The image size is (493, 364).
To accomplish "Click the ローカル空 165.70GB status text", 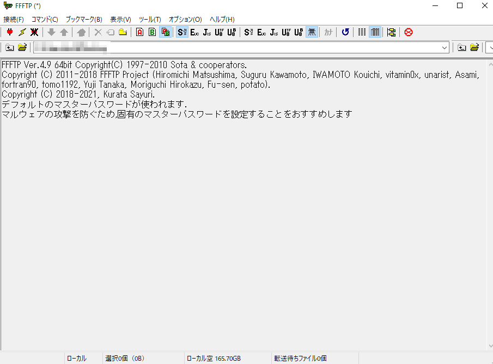I will [x=214, y=359].
